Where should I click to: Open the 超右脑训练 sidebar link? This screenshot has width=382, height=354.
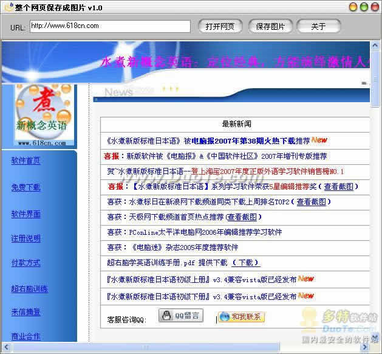click(29, 289)
